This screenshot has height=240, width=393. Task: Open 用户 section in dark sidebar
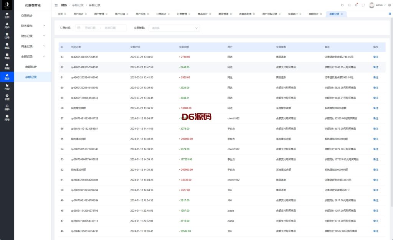click(x=7, y=26)
